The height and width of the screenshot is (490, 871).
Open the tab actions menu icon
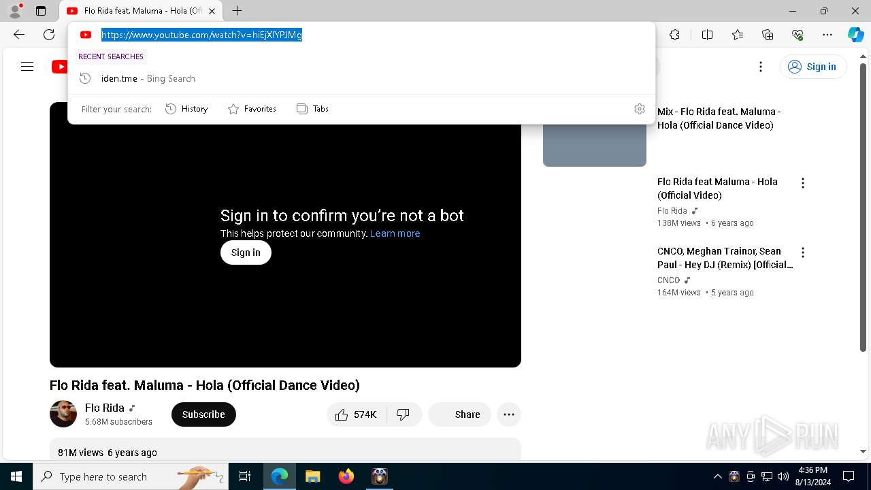pos(41,11)
